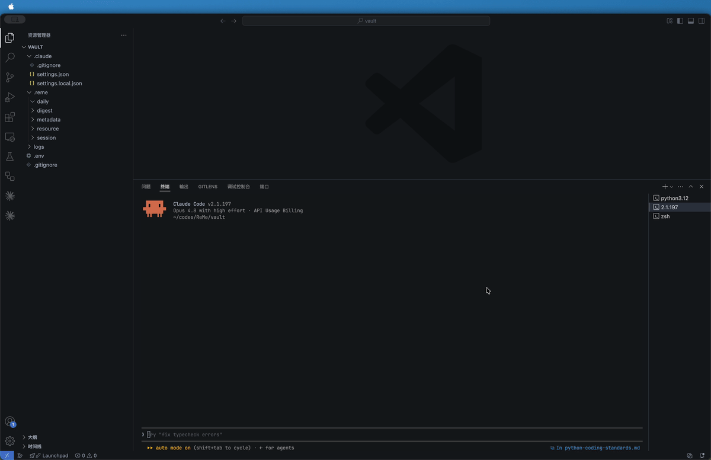Open the Explorer view in activity bar
The width and height of the screenshot is (711, 460).
9,38
